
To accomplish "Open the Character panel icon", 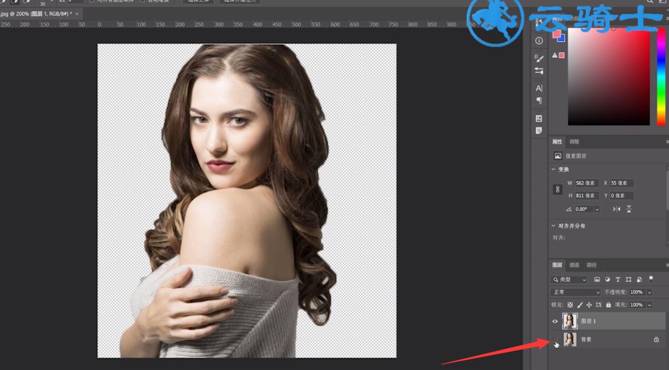I will (539, 88).
